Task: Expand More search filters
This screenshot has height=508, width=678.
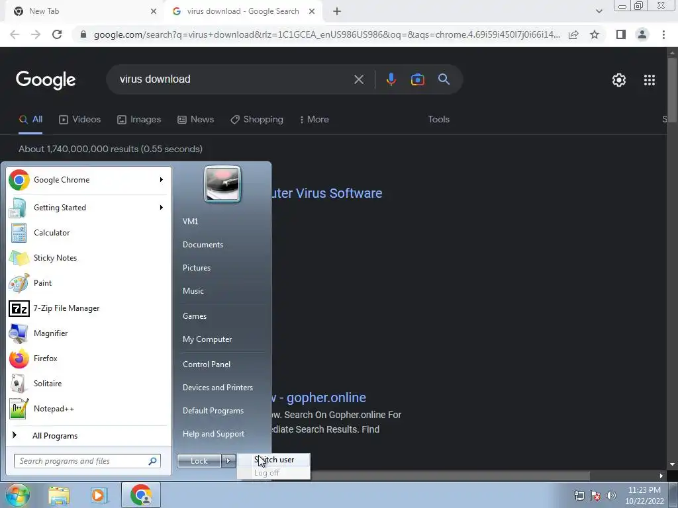Action: [x=315, y=119]
